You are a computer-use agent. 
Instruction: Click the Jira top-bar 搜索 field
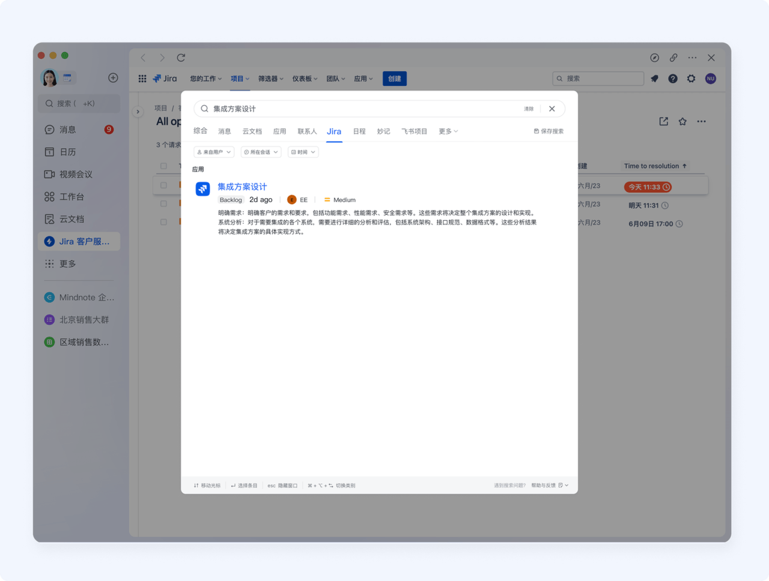click(598, 79)
